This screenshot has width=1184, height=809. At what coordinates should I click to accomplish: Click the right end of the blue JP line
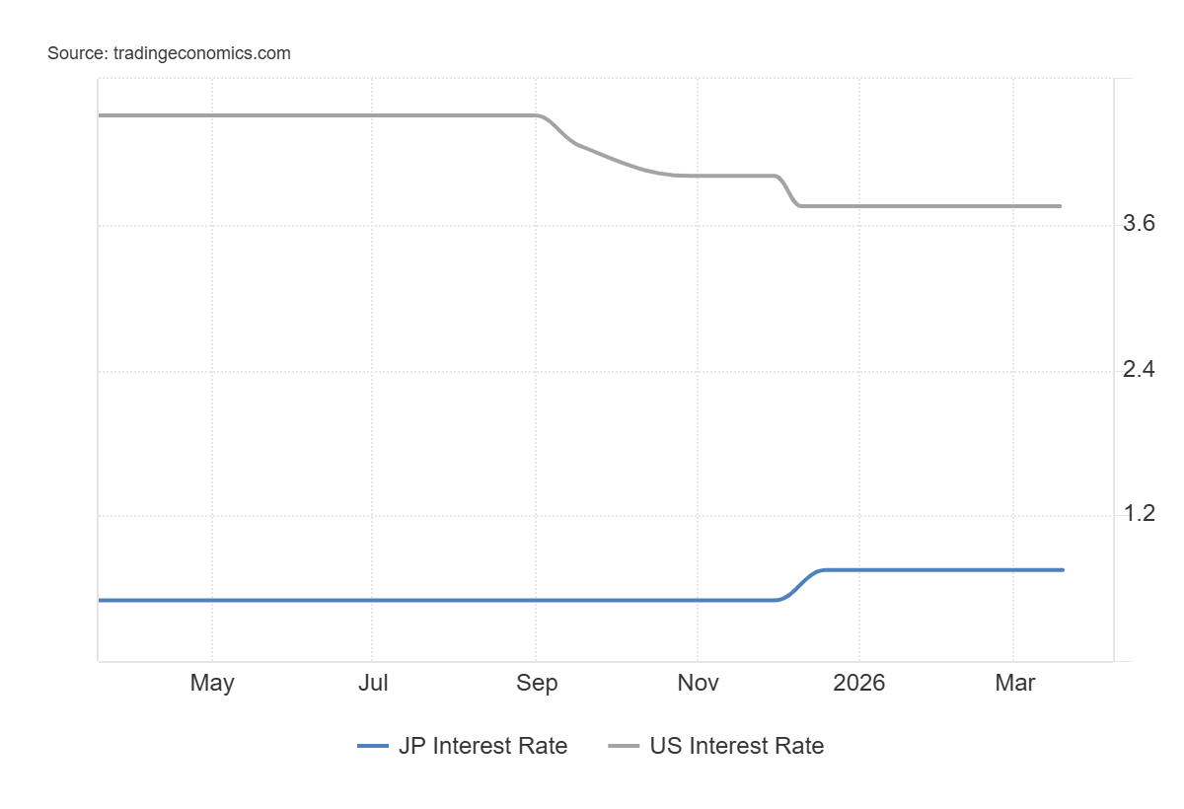1062,570
